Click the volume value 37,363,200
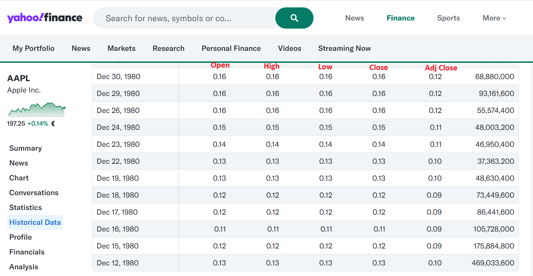 pyautogui.click(x=496, y=161)
